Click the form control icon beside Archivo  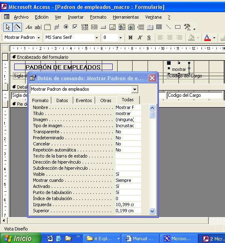[6, 17]
